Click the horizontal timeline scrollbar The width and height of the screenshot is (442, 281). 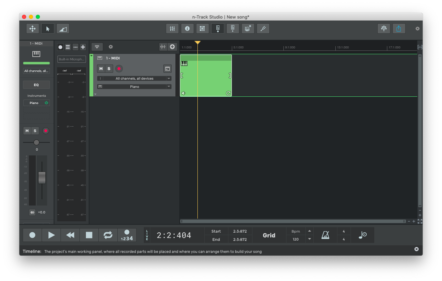click(x=293, y=221)
